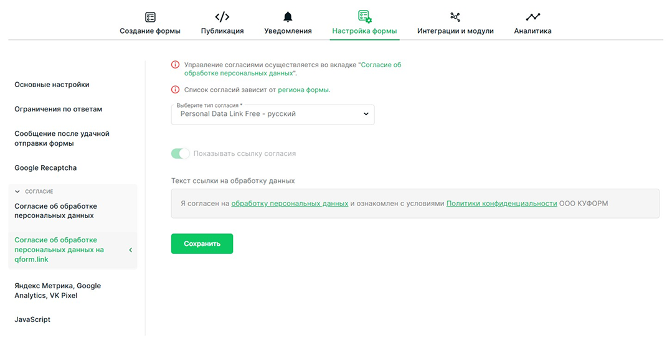Viewport: 667px width, 340px height.
Task: Follow the 'региона формы' link
Action: coord(303,90)
